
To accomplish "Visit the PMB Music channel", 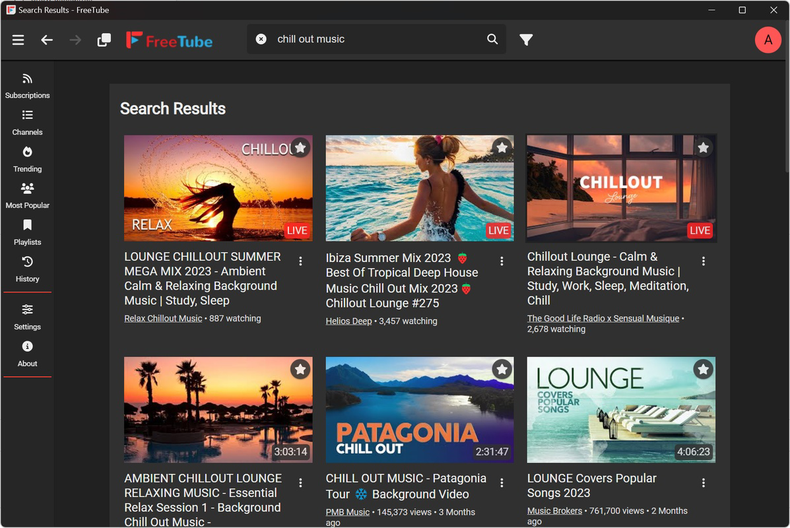I will [x=347, y=511].
